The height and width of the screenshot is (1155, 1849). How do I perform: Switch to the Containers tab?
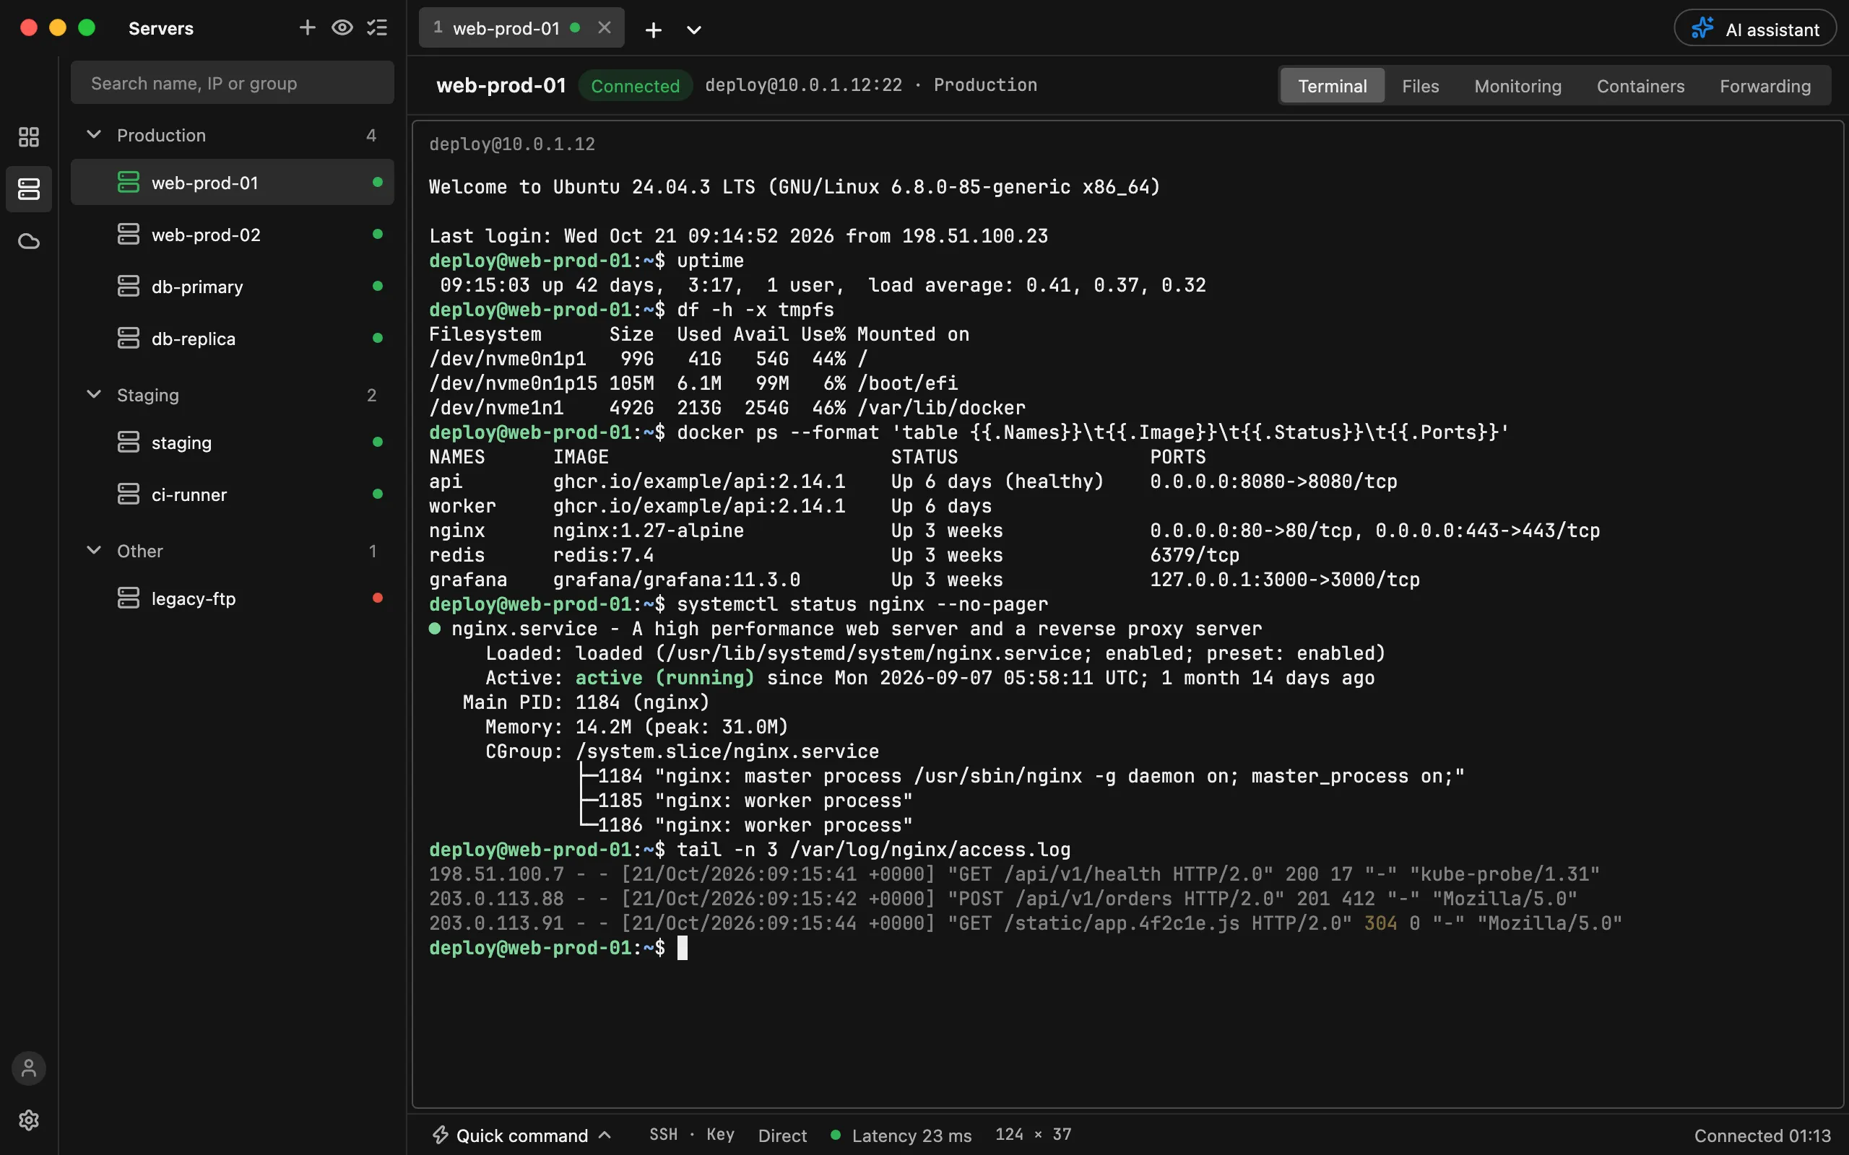pos(1640,86)
